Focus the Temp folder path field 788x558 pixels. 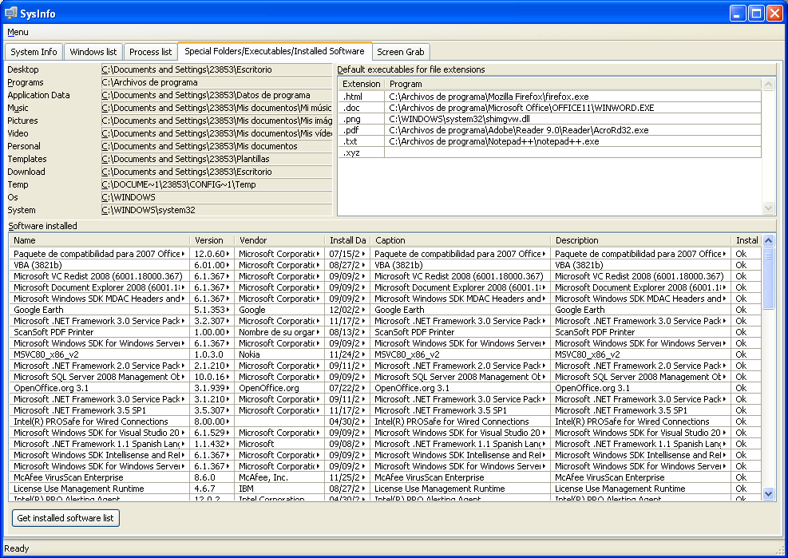click(216, 184)
